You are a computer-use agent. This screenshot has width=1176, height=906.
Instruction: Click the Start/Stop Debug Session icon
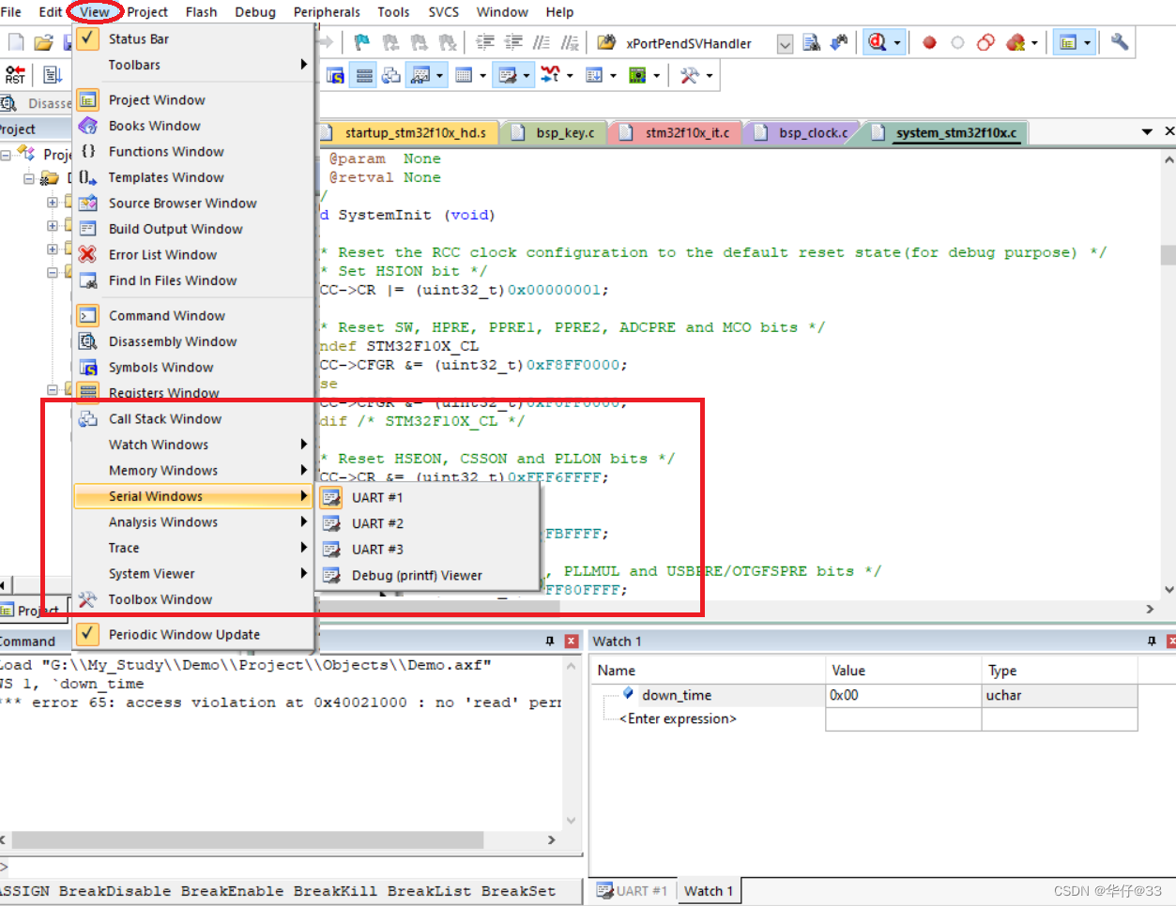click(878, 42)
